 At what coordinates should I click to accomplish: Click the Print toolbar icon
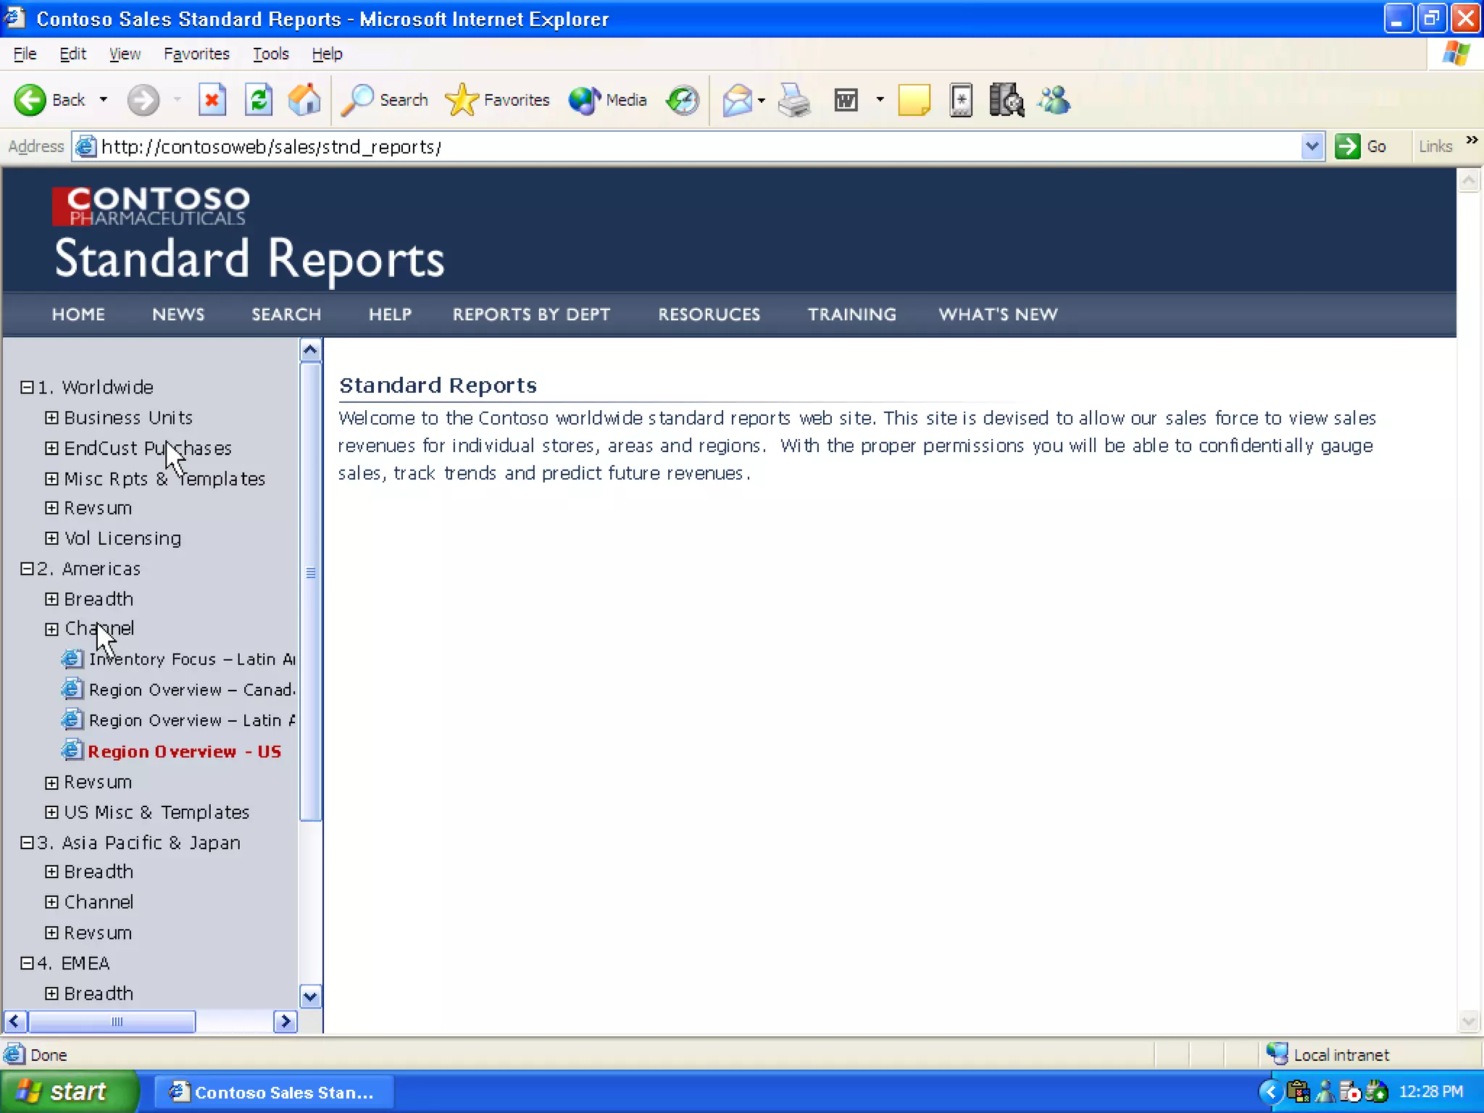click(794, 100)
